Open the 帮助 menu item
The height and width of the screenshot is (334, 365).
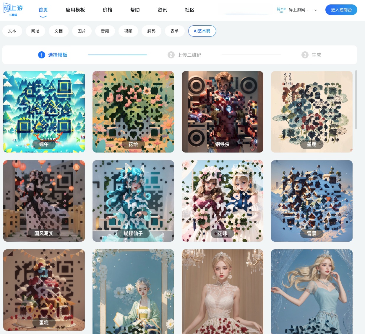[x=135, y=10]
